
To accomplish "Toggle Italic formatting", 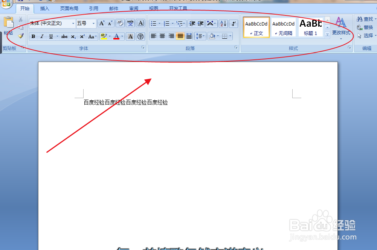I will (42, 36).
